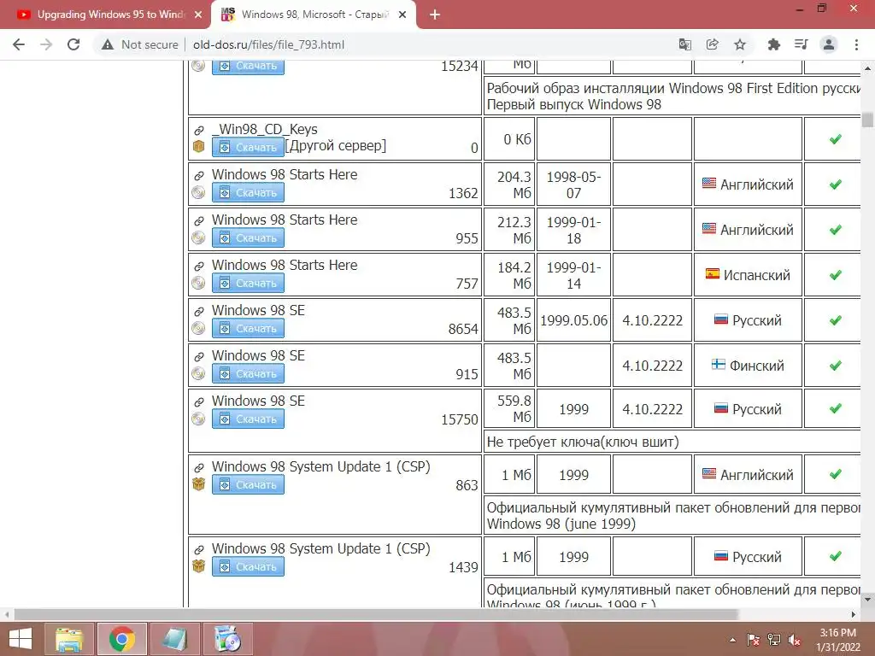Open the disc imaging taskbar app
This screenshot has height=656, width=875.
(x=227, y=639)
